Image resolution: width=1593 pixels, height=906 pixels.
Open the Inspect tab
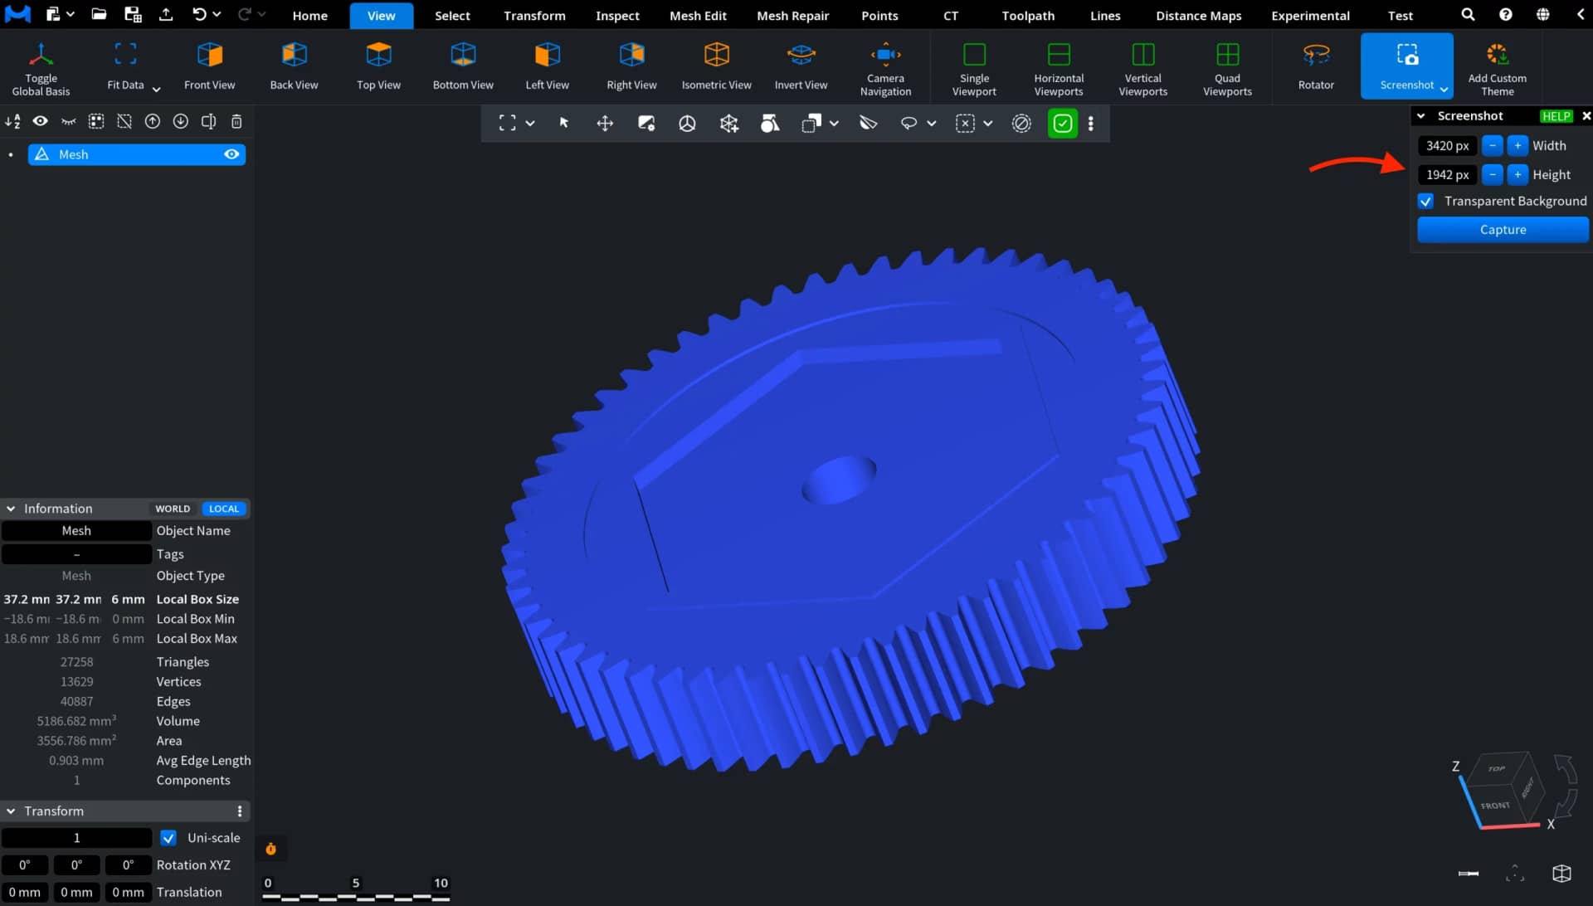tap(617, 15)
